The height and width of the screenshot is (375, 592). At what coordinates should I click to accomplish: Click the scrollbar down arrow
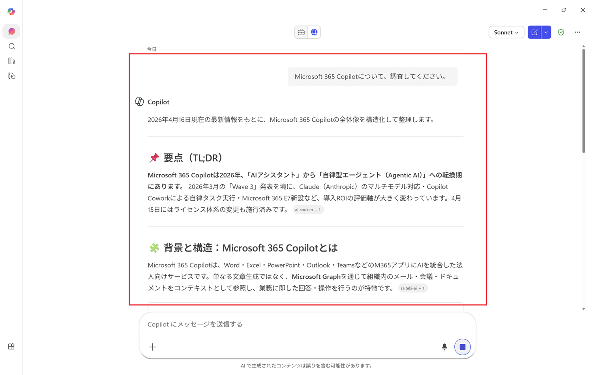tap(584, 309)
